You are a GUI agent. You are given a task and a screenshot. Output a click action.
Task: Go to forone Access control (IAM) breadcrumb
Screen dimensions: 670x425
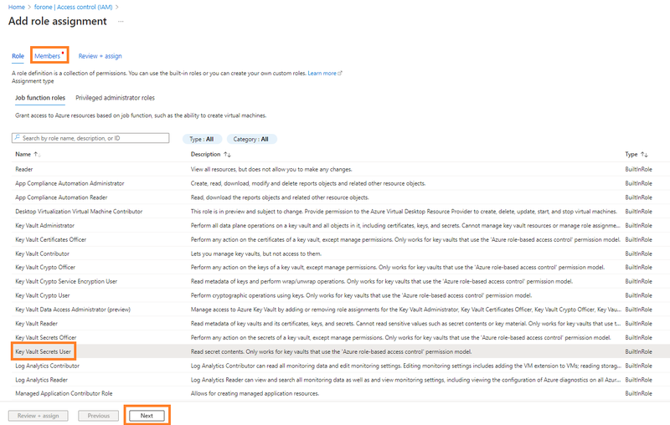click(x=73, y=8)
